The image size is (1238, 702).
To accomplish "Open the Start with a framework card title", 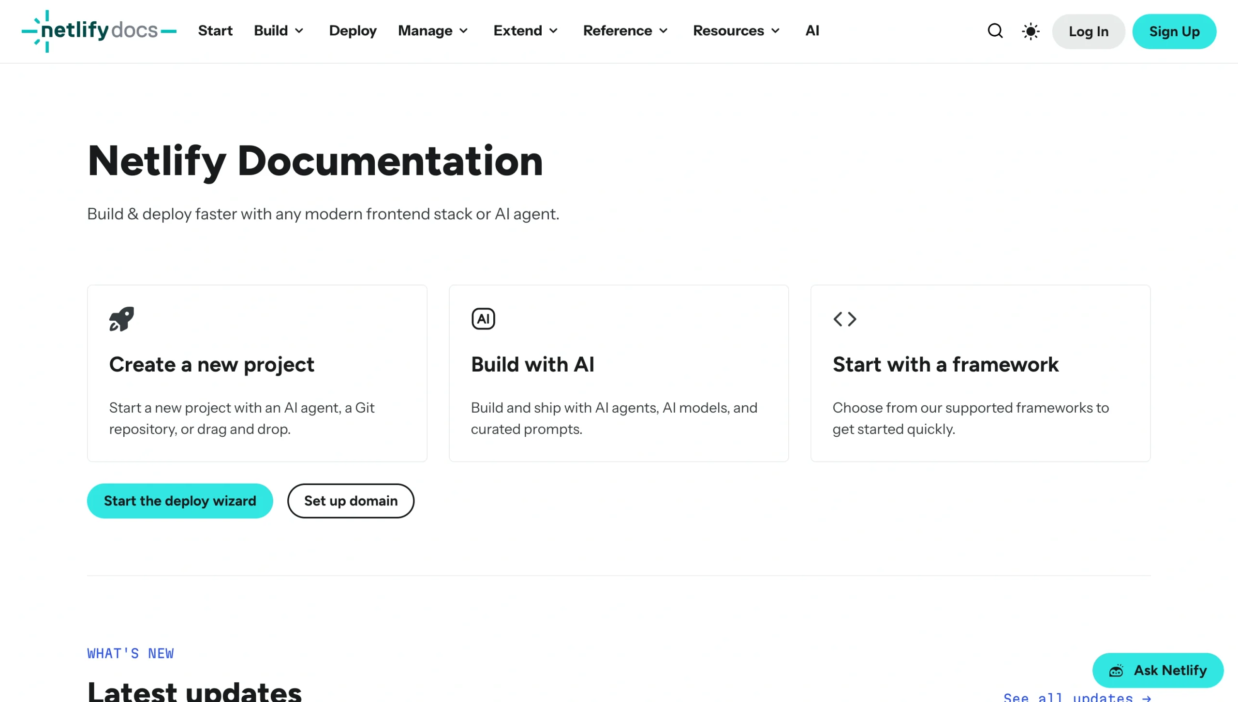I will pyautogui.click(x=945, y=364).
